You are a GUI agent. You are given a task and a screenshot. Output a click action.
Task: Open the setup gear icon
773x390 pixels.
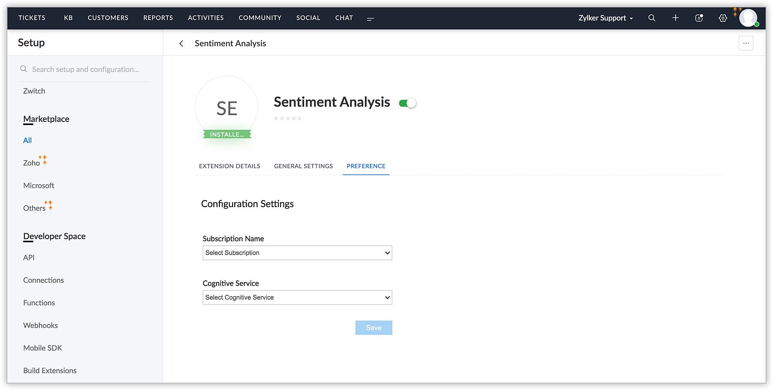point(722,18)
